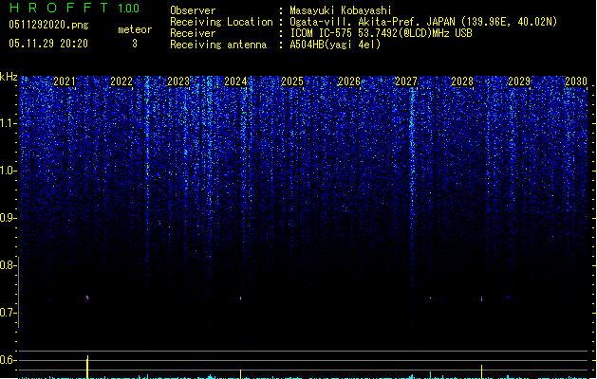Viewport: 597px width, 379px height.
Task: Click the ICOM IC-575 53.7492 MHz USB text
Action: [382, 33]
